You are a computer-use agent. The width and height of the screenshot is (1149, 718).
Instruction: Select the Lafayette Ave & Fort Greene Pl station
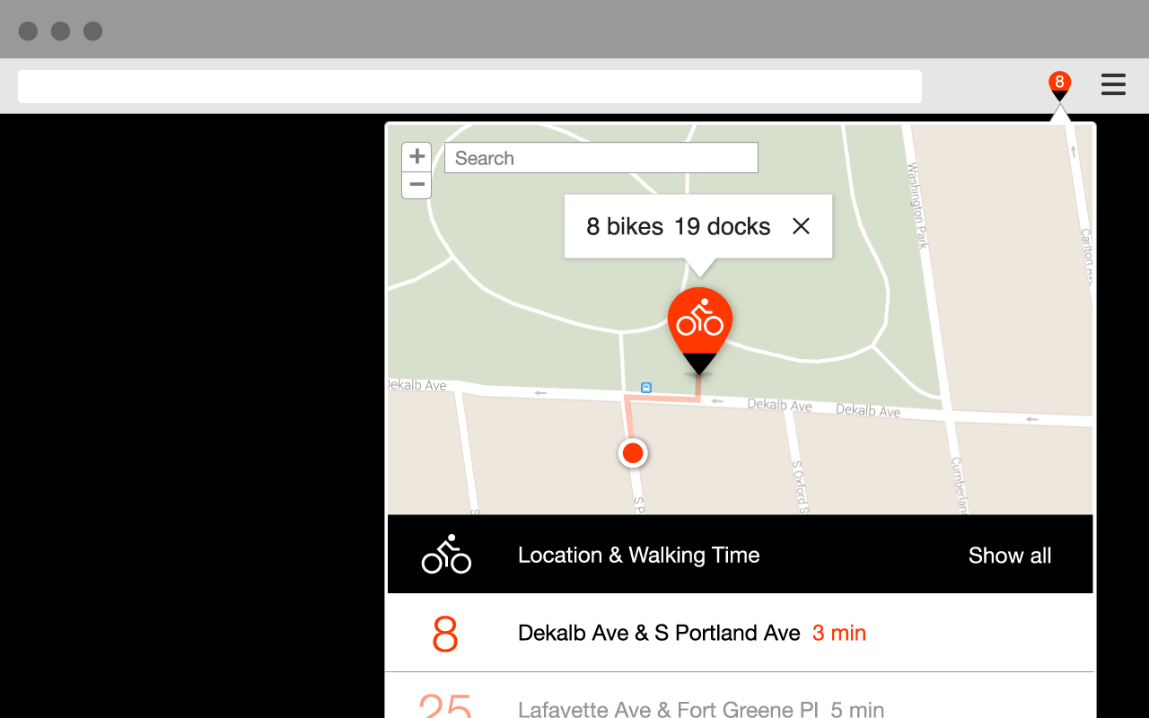coord(668,709)
